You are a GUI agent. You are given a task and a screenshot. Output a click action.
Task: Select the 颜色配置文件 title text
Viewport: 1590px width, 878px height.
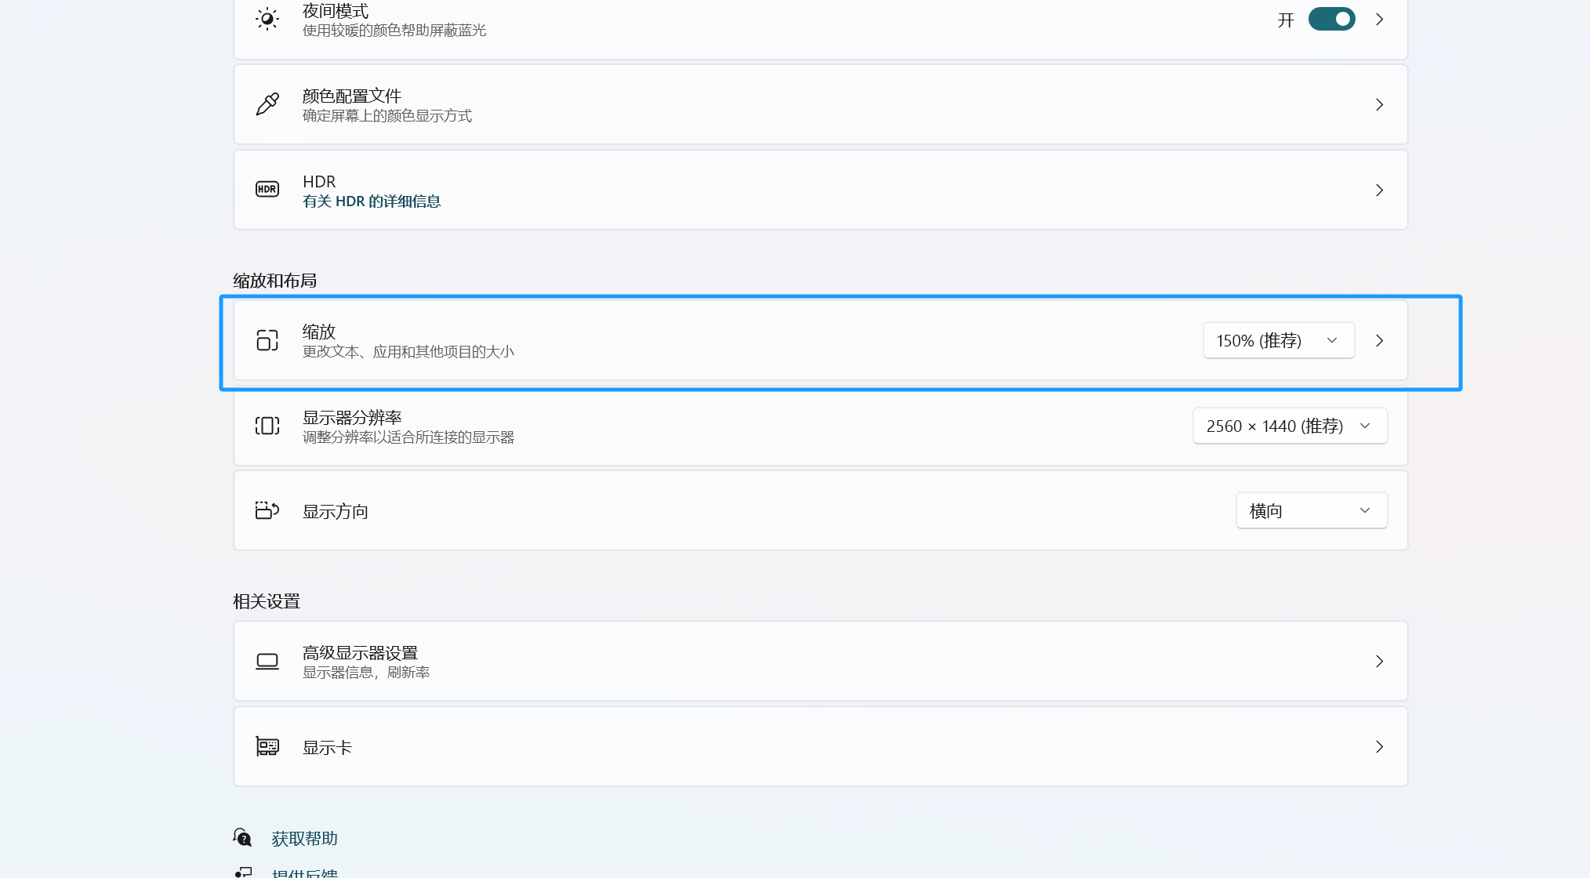[x=352, y=96]
